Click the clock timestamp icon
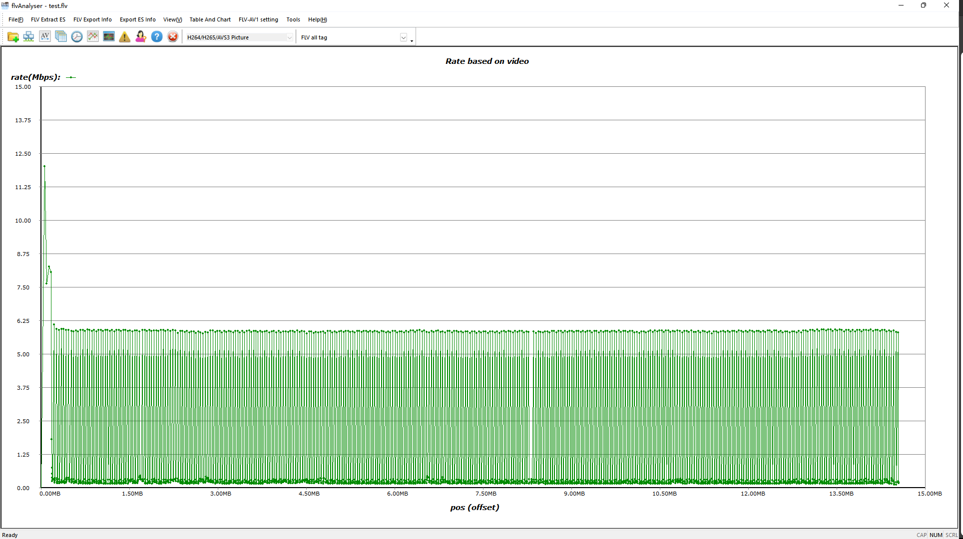 pyautogui.click(x=77, y=37)
